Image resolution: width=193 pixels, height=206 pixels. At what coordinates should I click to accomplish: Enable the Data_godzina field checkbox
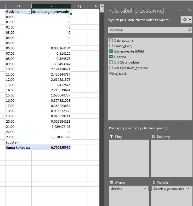tap(111, 40)
